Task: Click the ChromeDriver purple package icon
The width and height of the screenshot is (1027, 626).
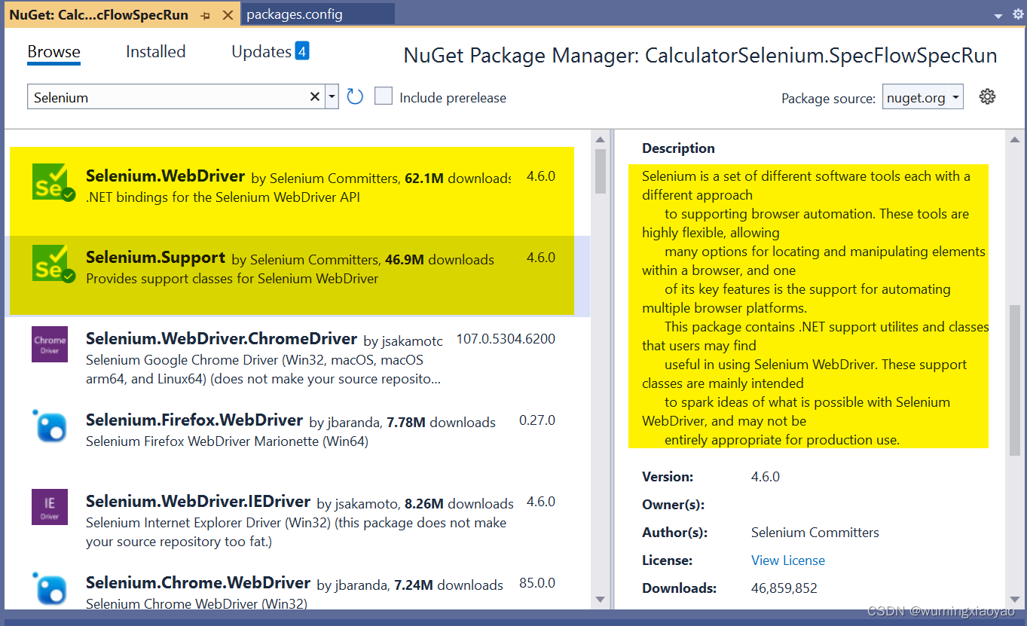Action: point(50,344)
